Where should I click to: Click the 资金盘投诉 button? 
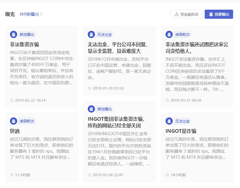pyautogui.click(x=186, y=14)
